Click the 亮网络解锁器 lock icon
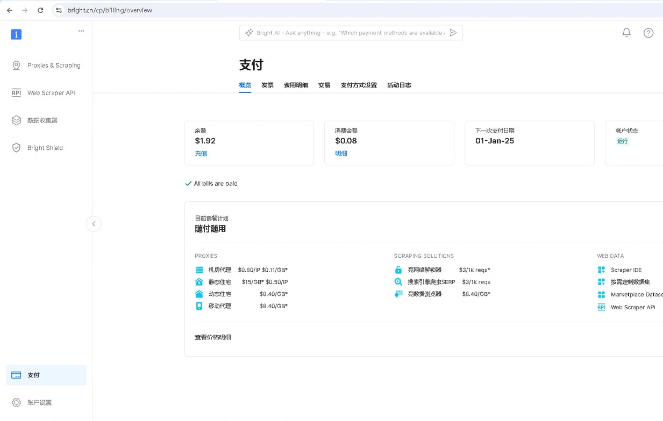663x421 pixels. 398,270
